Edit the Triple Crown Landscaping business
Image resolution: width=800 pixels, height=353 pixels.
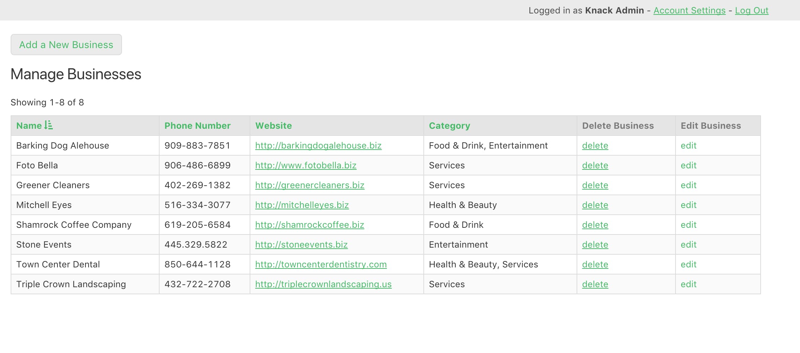tap(688, 284)
